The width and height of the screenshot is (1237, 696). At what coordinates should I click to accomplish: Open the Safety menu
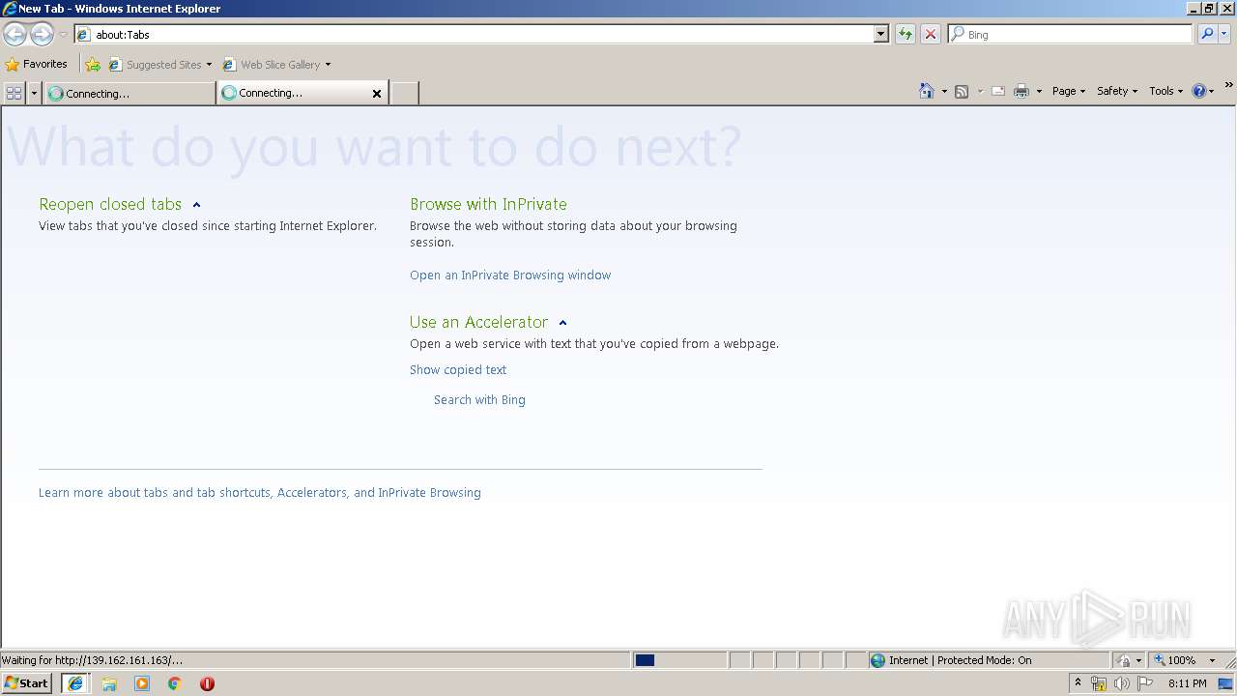pyautogui.click(x=1116, y=91)
